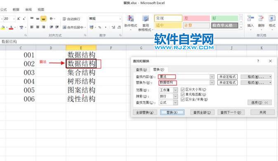Toggle the 单元格匹配 match entire cell checkbox
Screen dimensions: 278x161
click(182, 94)
